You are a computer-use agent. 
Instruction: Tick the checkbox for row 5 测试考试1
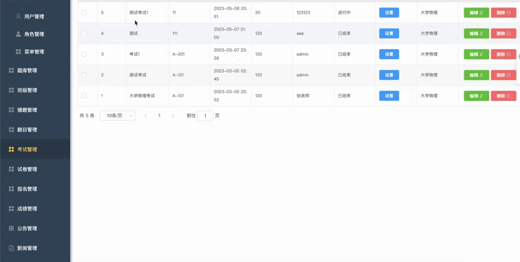(84, 13)
